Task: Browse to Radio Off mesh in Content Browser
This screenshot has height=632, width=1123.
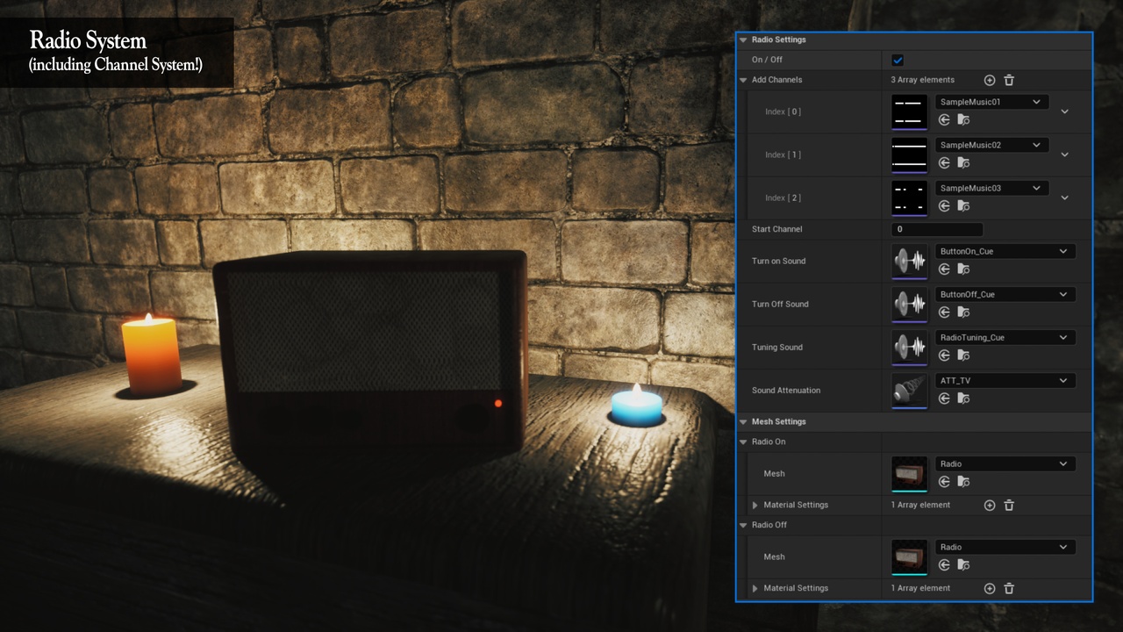Action: click(963, 564)
